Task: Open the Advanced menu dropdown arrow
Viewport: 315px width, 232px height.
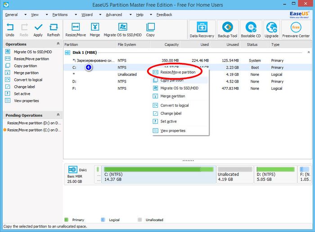Action: pos(130,15)
